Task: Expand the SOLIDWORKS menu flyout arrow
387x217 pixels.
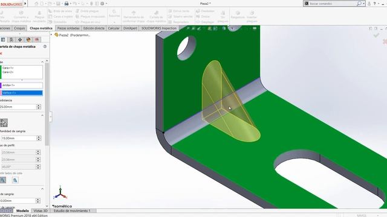Action: pos(25,4)
